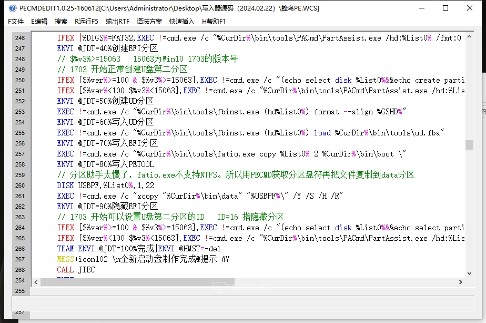
Task: Click line number 260 in the gutter
Action: click(20, 185)
